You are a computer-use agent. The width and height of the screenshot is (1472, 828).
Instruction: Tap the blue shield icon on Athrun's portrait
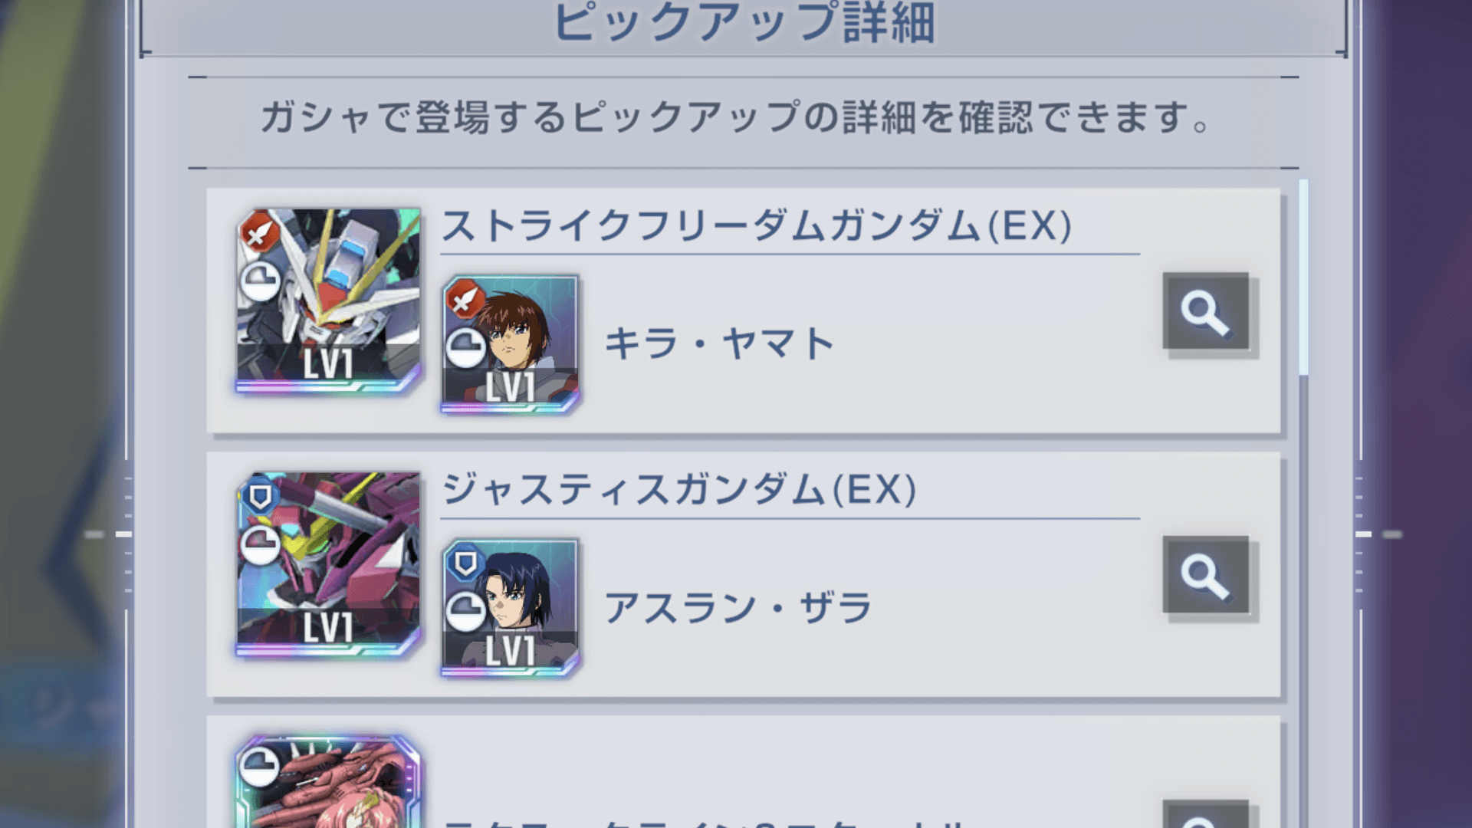click(465, 563)
